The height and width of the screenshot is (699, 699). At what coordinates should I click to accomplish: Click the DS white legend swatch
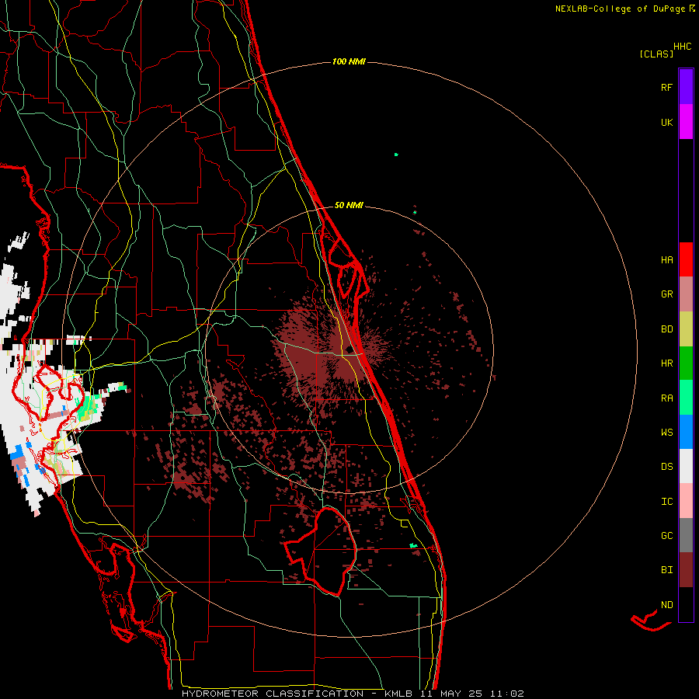coord(686,466)
